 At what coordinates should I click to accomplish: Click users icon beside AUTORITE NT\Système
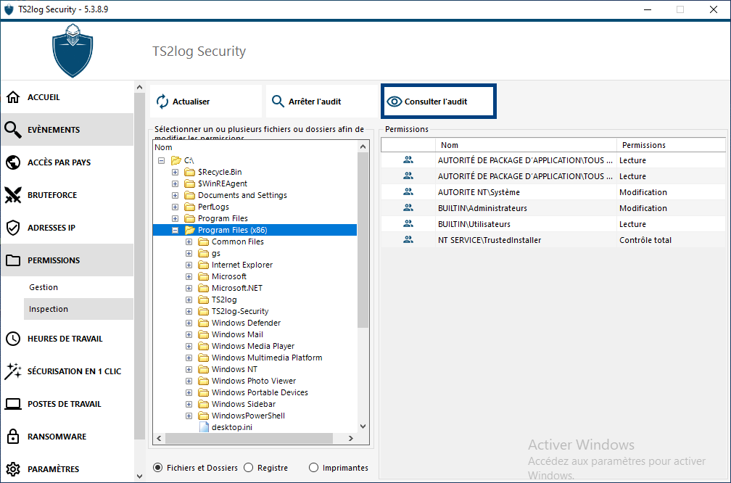[x=408, y=191]
